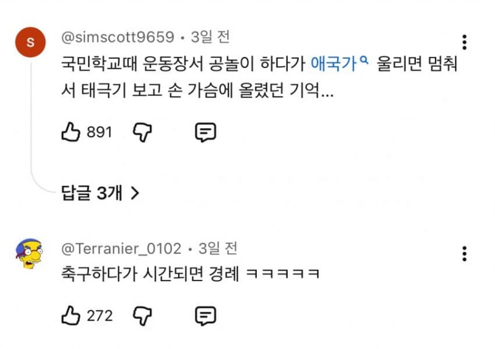
Task: Like the comment by @simscott9659
Action: [x=71, y=132]
